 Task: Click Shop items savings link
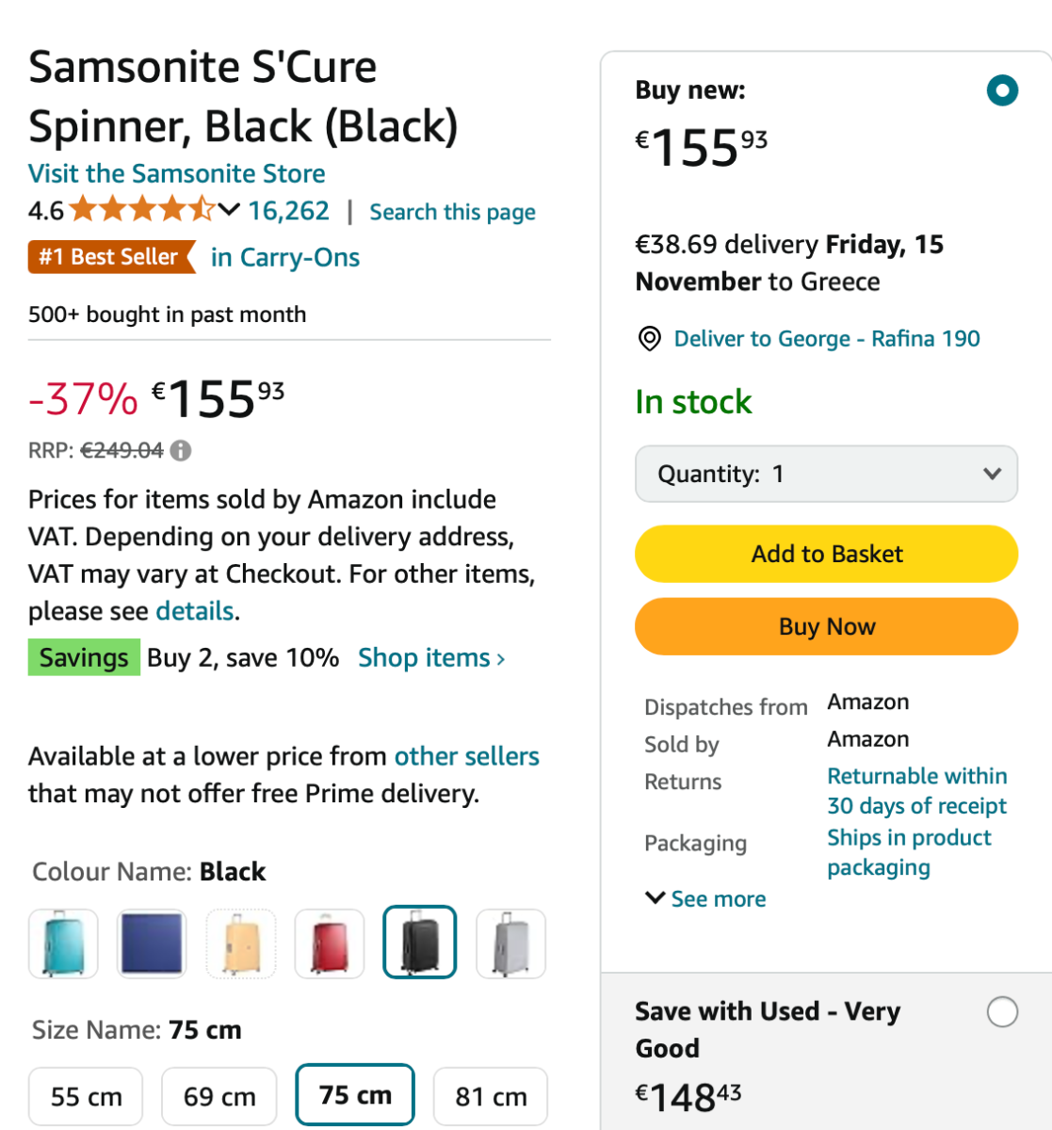[x=431, y=658]
